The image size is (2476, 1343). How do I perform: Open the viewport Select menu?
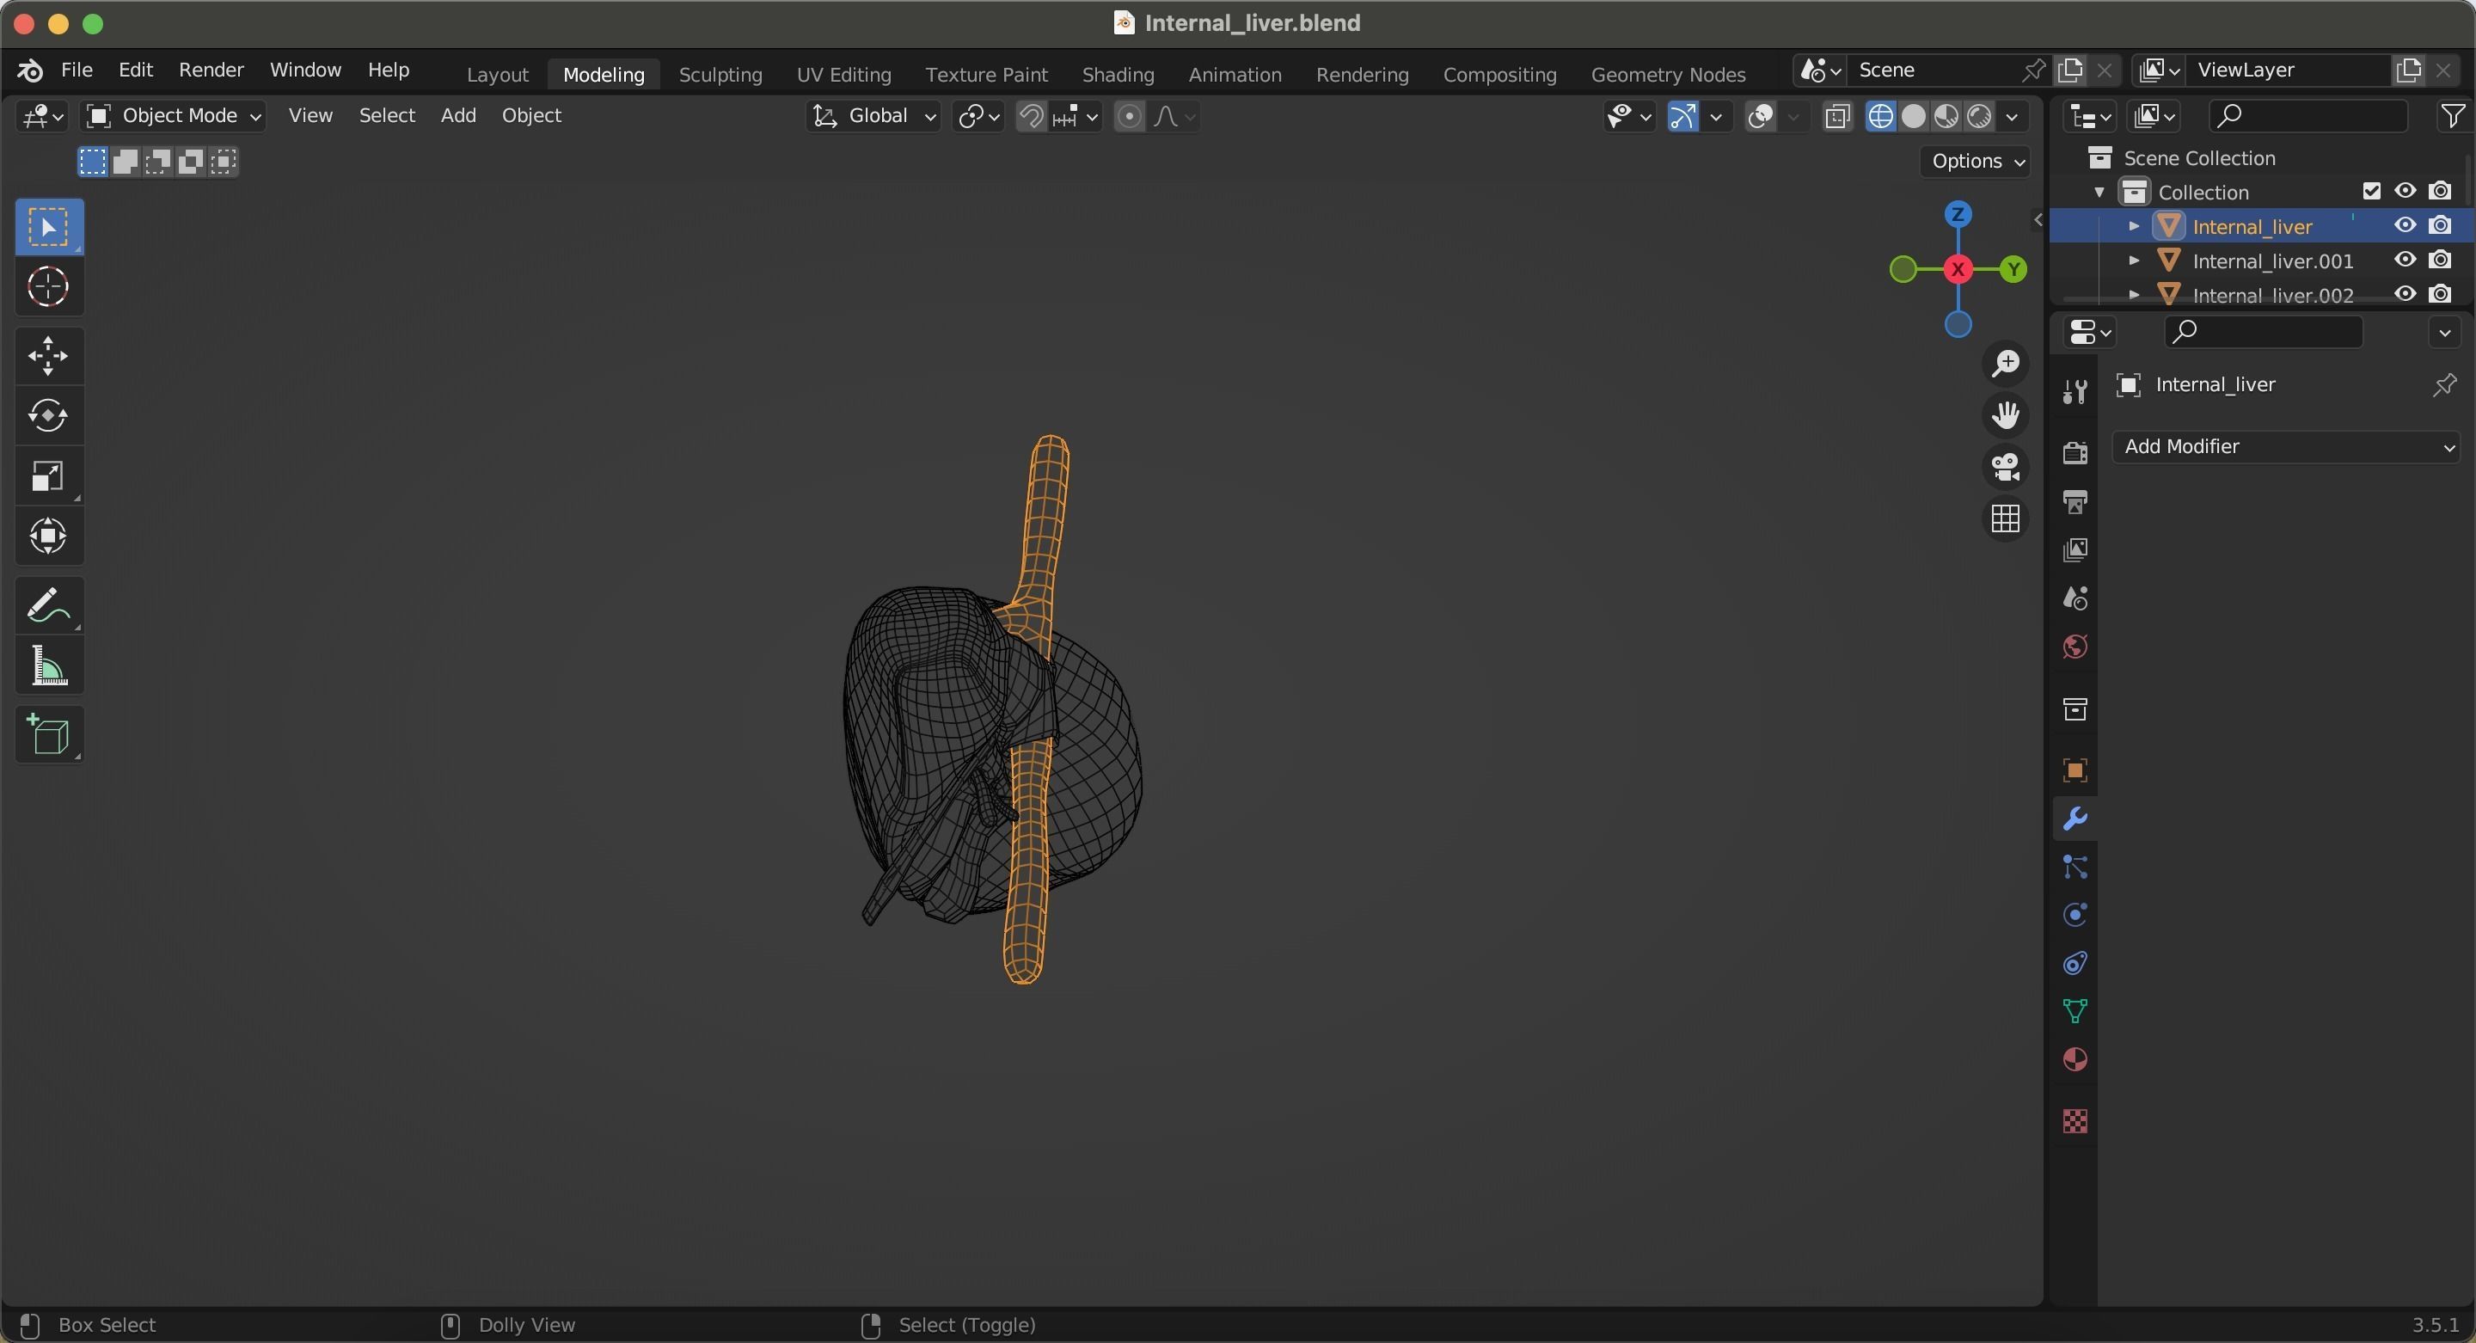coord(386,115)
